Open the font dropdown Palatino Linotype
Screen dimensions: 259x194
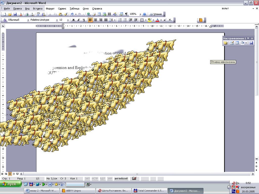(57, 20)
